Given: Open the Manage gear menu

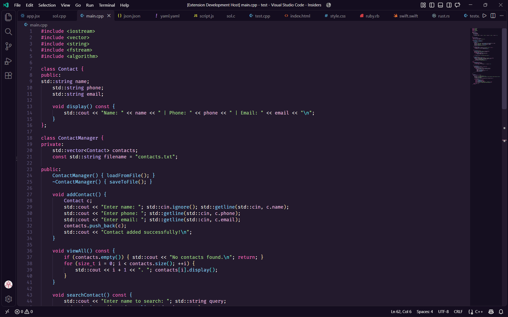Looking at the screenshot, I should coord(8,299).
